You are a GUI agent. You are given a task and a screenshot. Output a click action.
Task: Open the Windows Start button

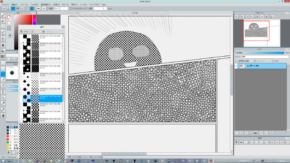tap(3, 161)
